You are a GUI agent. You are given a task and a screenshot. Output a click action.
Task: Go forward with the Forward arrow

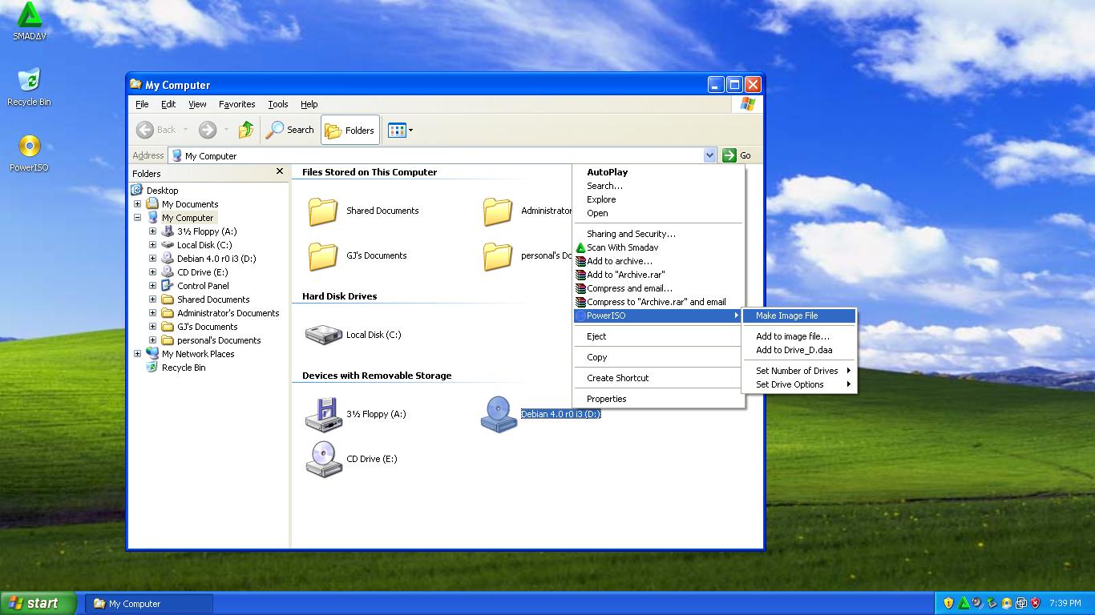pyautogui.click(x=207, y=130)
